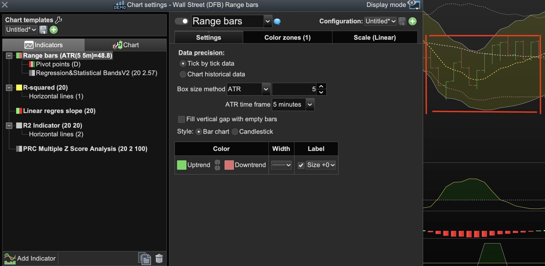Image resolution: width=545 pixels, height=266 pixels.
Task: Click PRC Multiple Z Score Analysis icon
Action: pyautogui.click(x=19, y=149)
